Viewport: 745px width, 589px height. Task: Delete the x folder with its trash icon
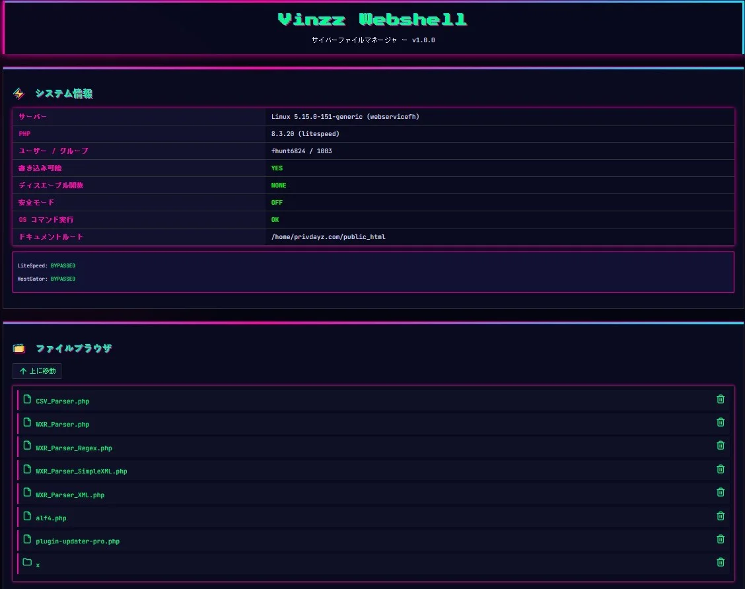(720, 562)
